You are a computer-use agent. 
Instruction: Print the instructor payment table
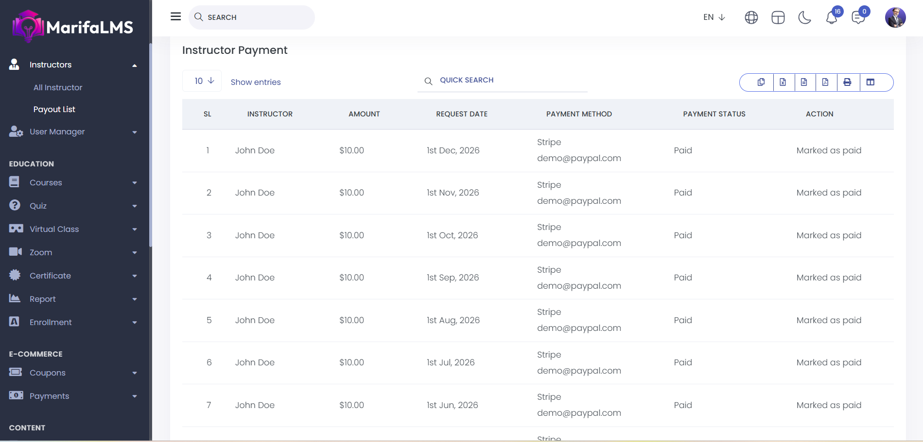point(847,82)
